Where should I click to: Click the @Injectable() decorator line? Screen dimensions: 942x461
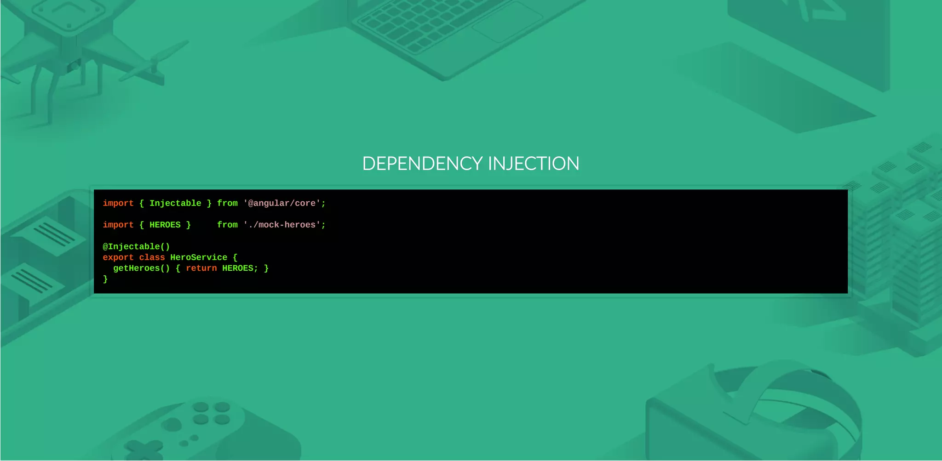136,247
